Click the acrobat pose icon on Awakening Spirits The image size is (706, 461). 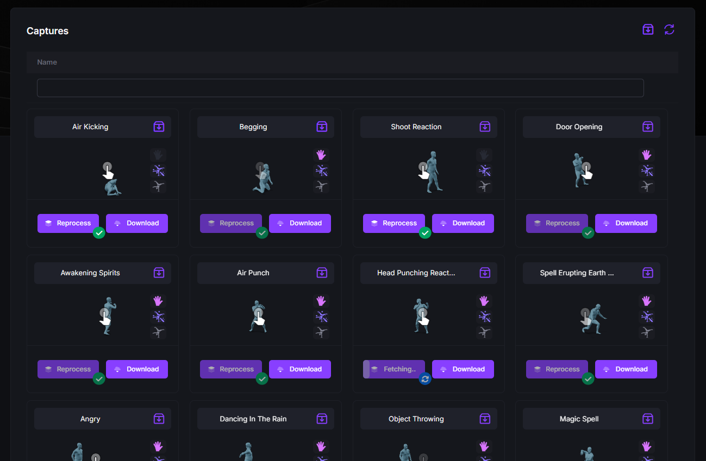pyautogui.click(x=158, y=332)
